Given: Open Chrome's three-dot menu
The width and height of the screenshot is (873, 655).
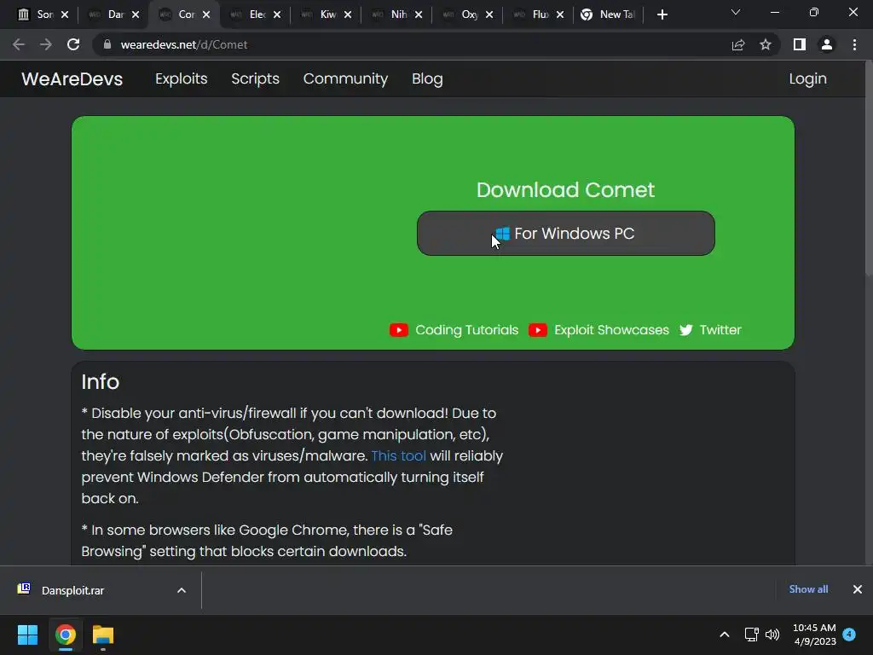Looking at the screenshot, I should [x=854, y=44].
